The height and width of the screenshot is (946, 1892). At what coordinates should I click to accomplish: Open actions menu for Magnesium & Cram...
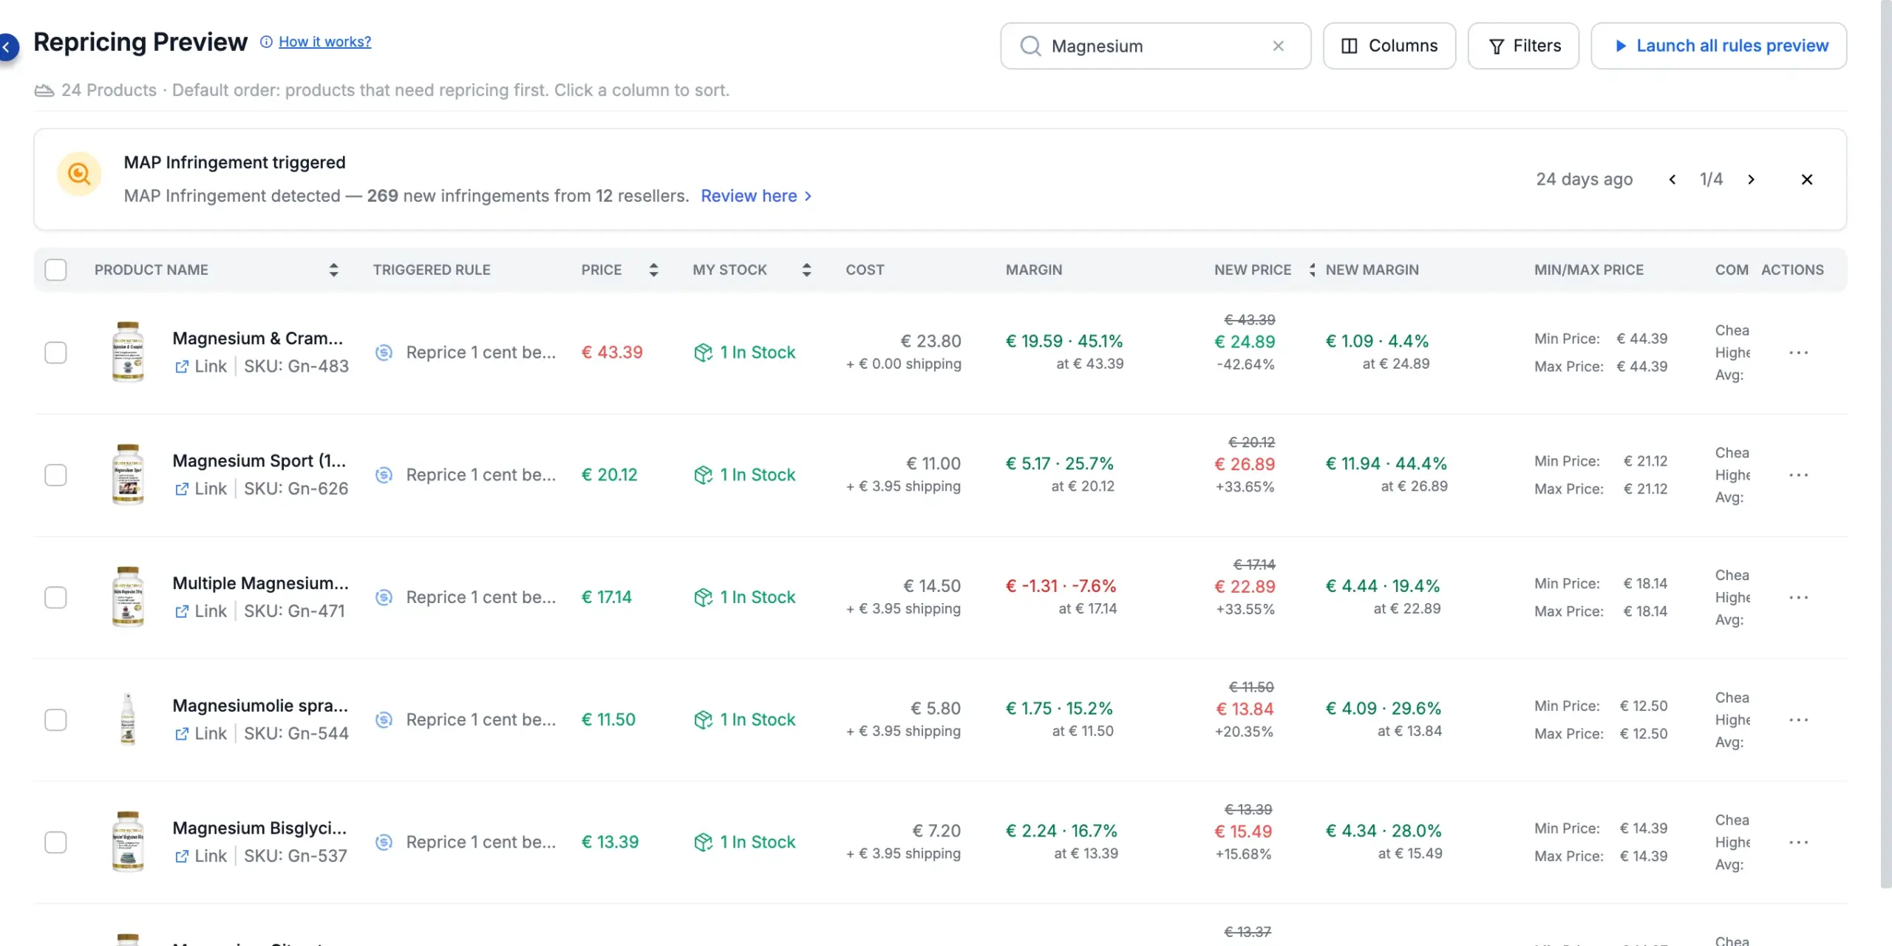[1798, 353]
